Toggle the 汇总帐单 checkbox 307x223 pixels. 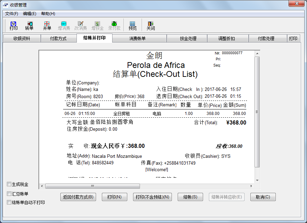coord(9,193)
